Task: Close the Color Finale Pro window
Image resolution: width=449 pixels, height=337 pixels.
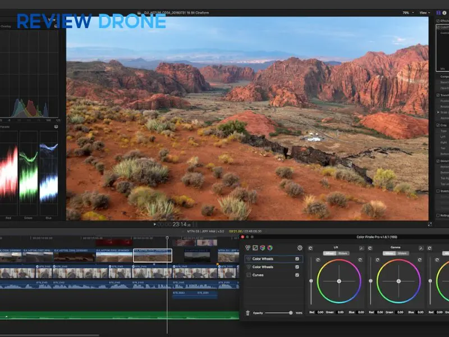Action: click(x=242, y=237)
